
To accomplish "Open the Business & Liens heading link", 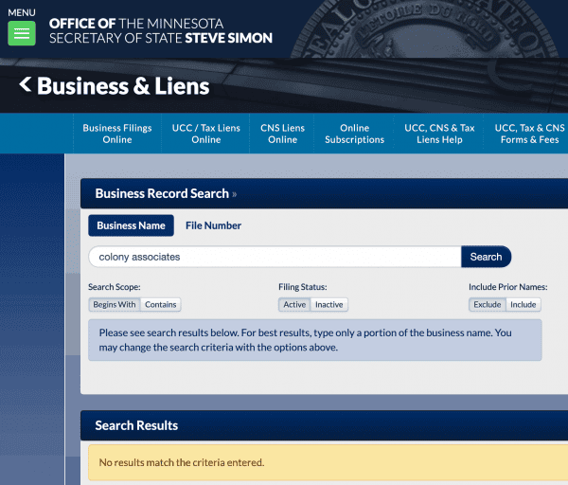I will (x=123, y=86).
